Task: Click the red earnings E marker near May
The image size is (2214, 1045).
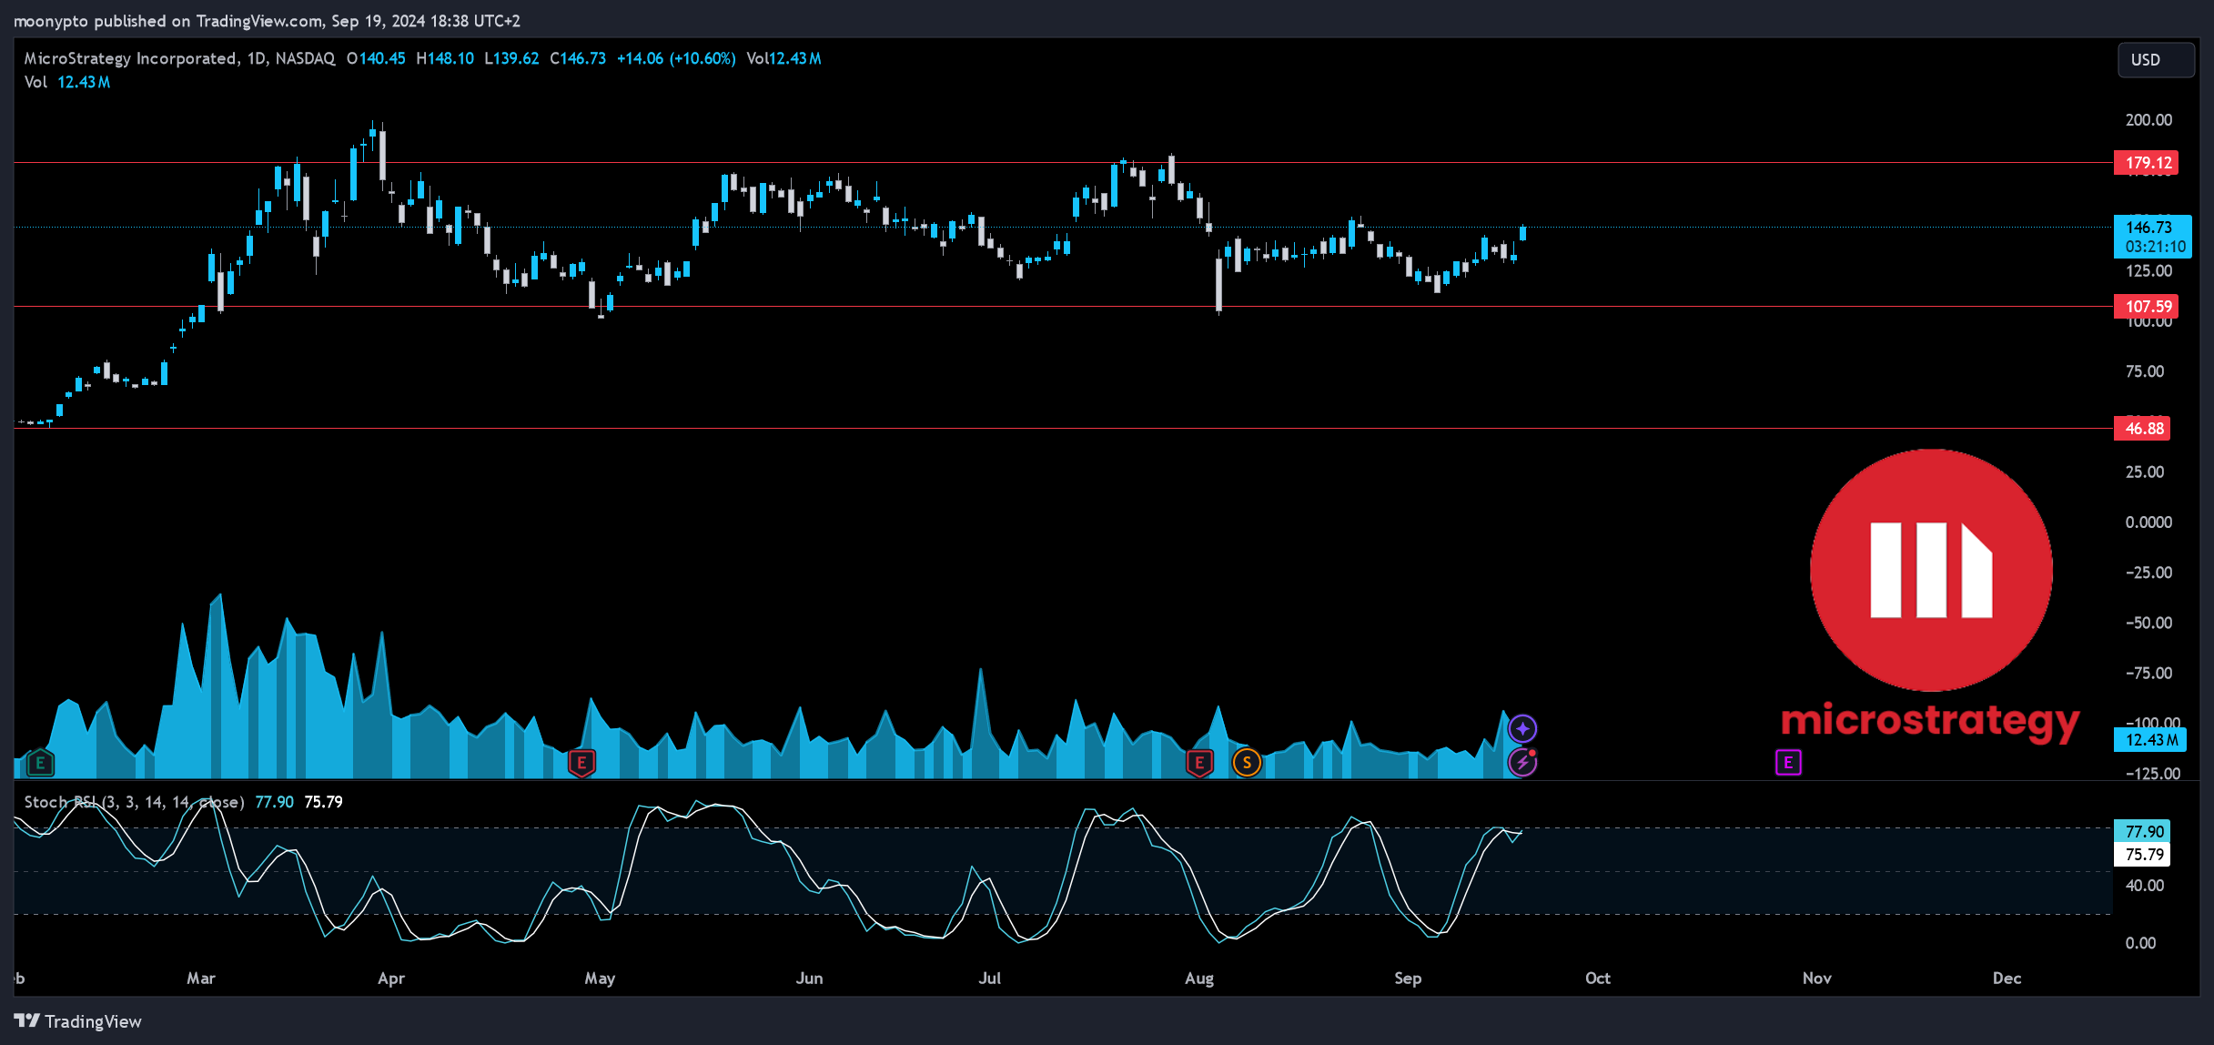Action: [x=581, y=763]
